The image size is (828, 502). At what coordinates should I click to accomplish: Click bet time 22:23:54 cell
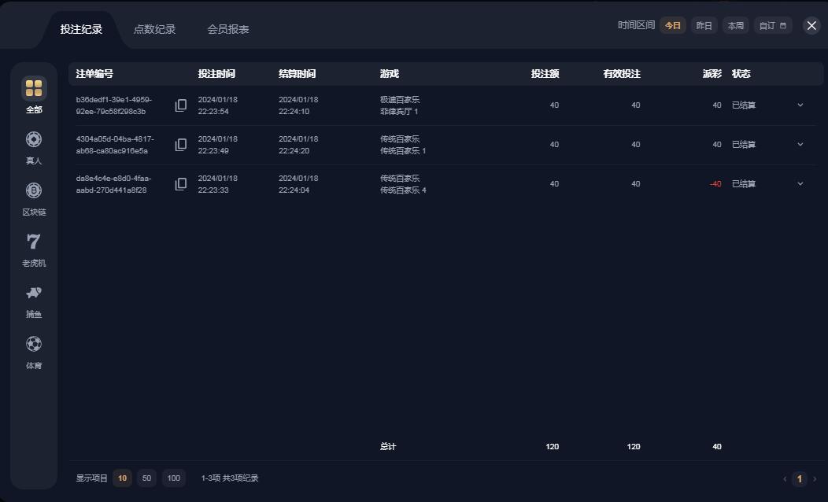[x=217, y=105]
